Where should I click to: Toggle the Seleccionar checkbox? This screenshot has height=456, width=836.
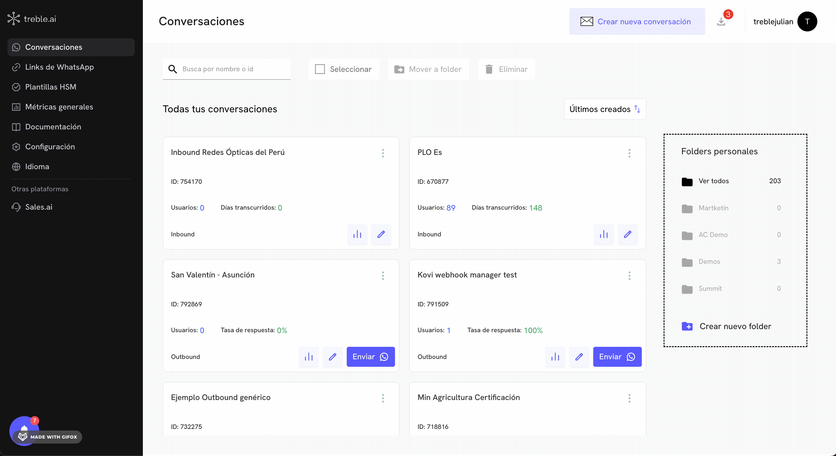pyautogui.click(x=320, y=69)
